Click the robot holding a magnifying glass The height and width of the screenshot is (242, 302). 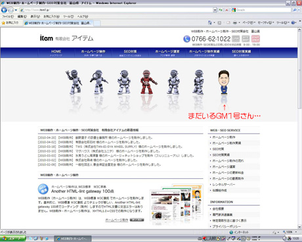(x=98, y=82)
